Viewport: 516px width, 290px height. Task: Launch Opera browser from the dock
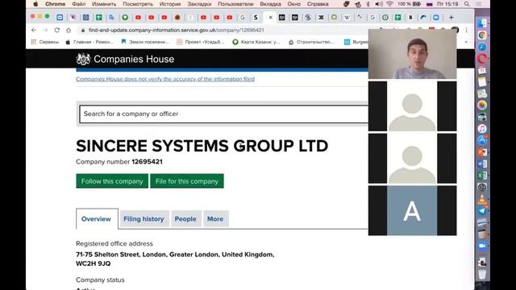coord(482,59)
